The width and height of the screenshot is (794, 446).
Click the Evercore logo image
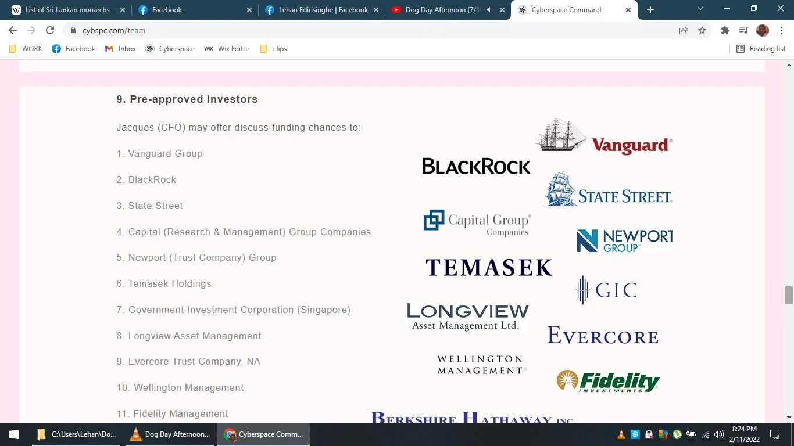[603, 335]
